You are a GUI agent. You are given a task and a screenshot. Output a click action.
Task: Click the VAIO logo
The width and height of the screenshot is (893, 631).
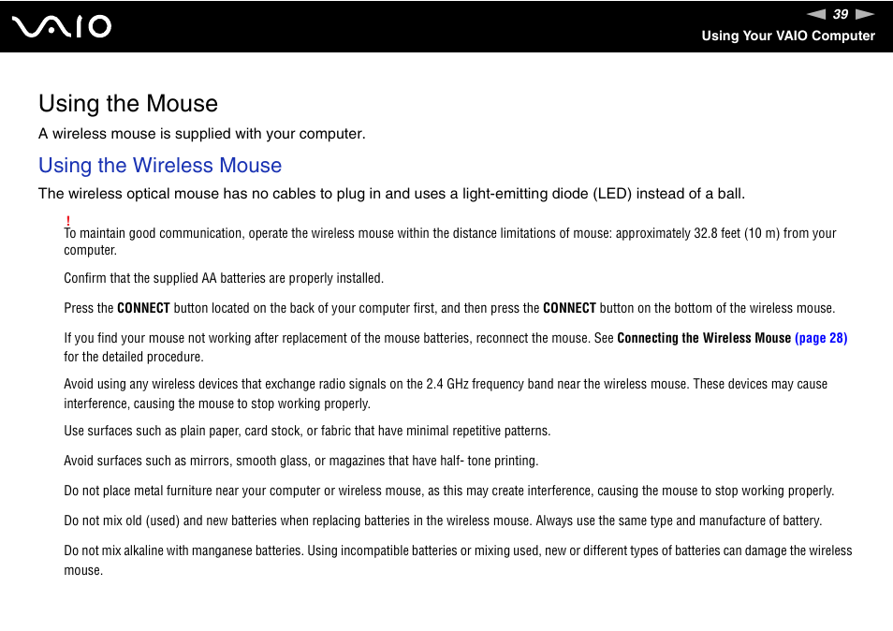62,27
